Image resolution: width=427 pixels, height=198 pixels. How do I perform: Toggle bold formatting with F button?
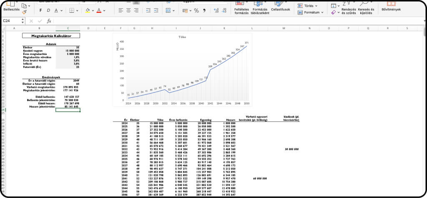[40, 10]
